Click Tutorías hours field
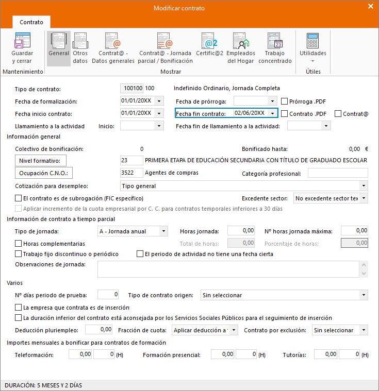The image size is (379, 391). [349, 354]
